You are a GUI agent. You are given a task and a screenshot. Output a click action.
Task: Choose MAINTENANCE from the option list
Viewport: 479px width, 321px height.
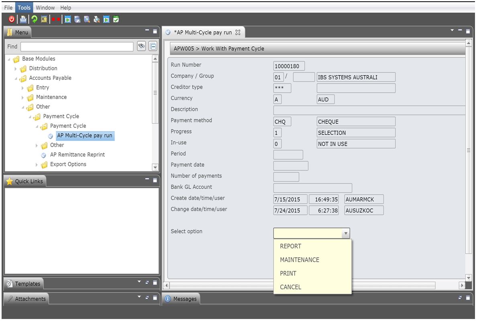(300, 260)
